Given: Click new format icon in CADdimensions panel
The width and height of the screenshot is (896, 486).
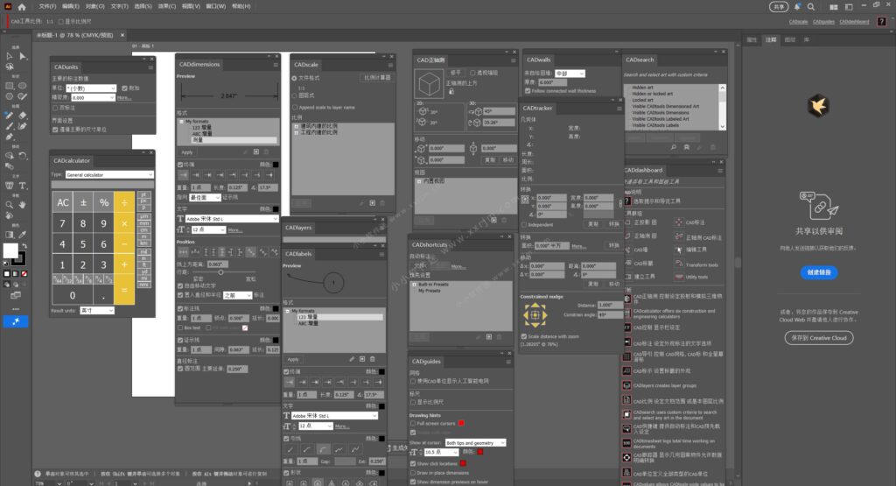Looking at the screenshot, I should click(x=256, y=152).
